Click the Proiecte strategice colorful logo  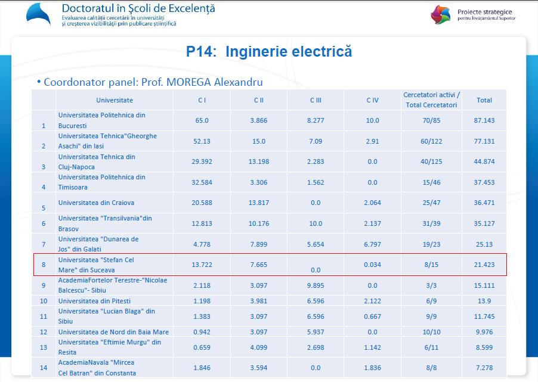[442, 15]
